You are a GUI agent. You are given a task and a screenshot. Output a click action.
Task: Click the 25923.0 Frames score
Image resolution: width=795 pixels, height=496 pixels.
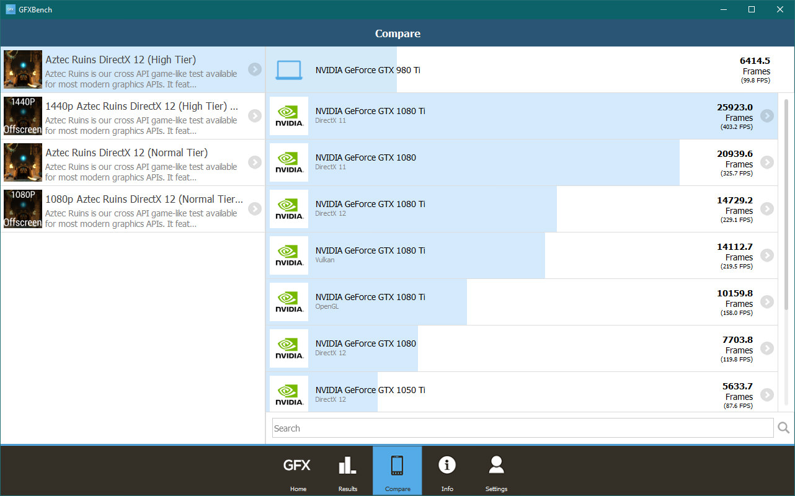point(735,107)
